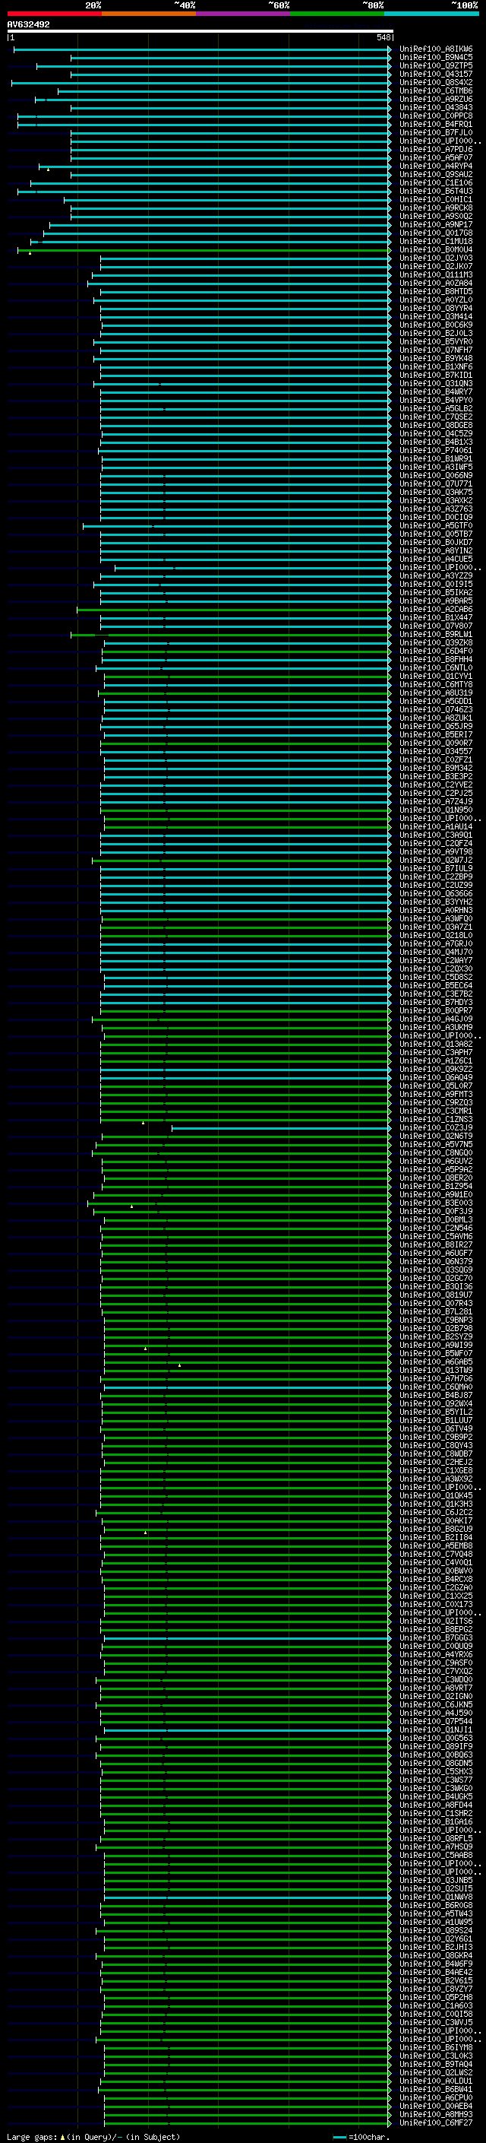Click the green ~80% identity color segment

(x=337, y=14)
